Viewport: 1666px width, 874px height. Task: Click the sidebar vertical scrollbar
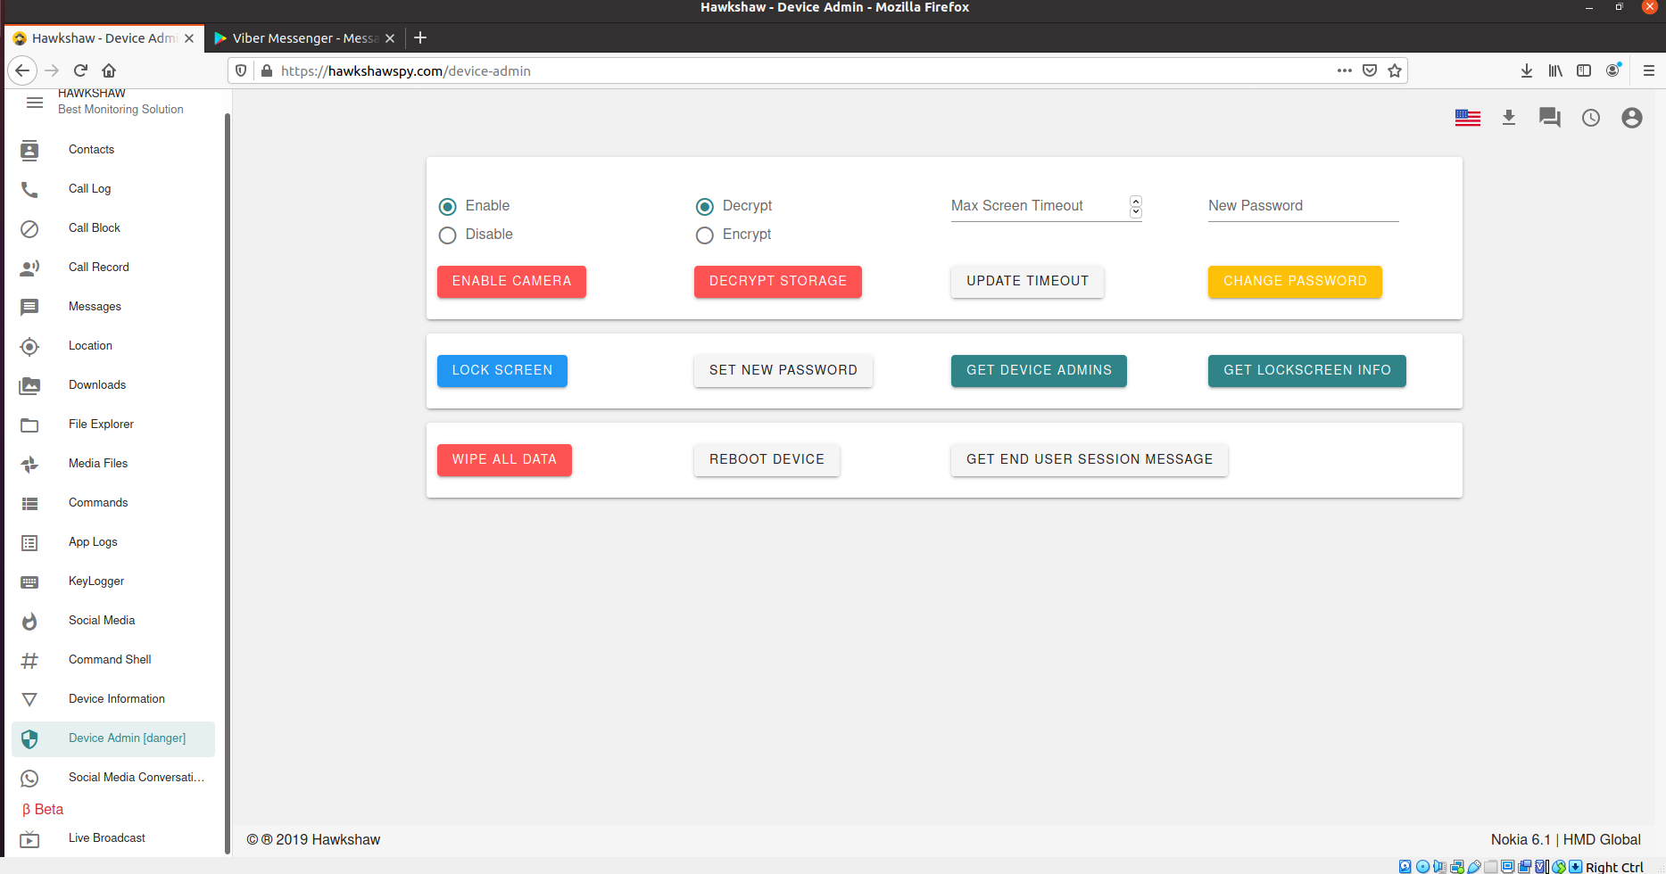pos(227,482)
